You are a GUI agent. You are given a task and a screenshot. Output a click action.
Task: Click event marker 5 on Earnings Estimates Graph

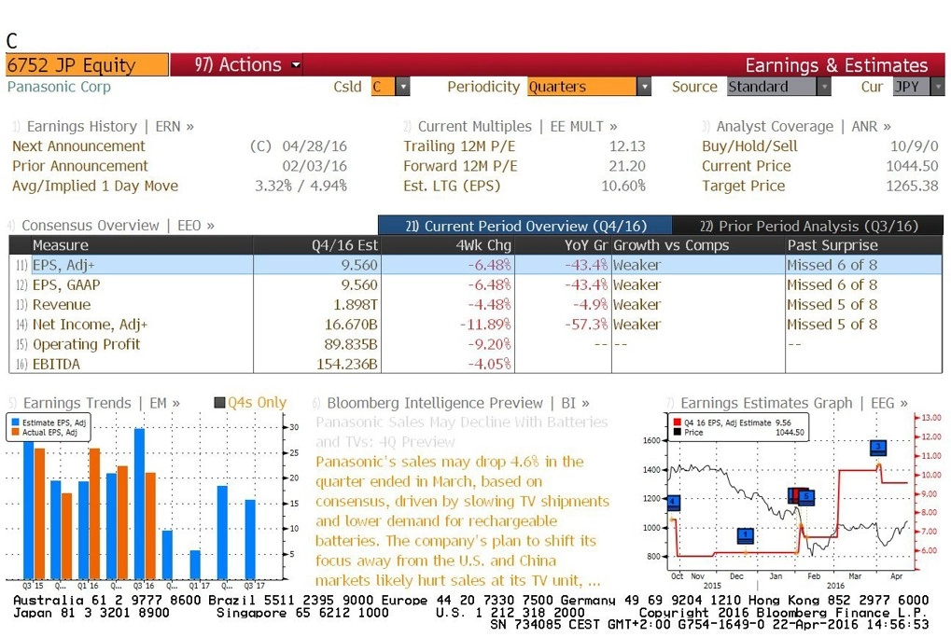pyautogui.click(x=806, y=497)
